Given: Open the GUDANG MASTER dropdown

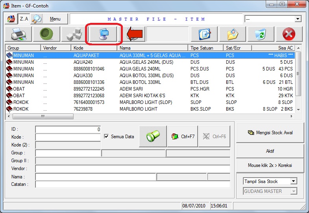Looking at the screenshot, I should click(270, 191).
